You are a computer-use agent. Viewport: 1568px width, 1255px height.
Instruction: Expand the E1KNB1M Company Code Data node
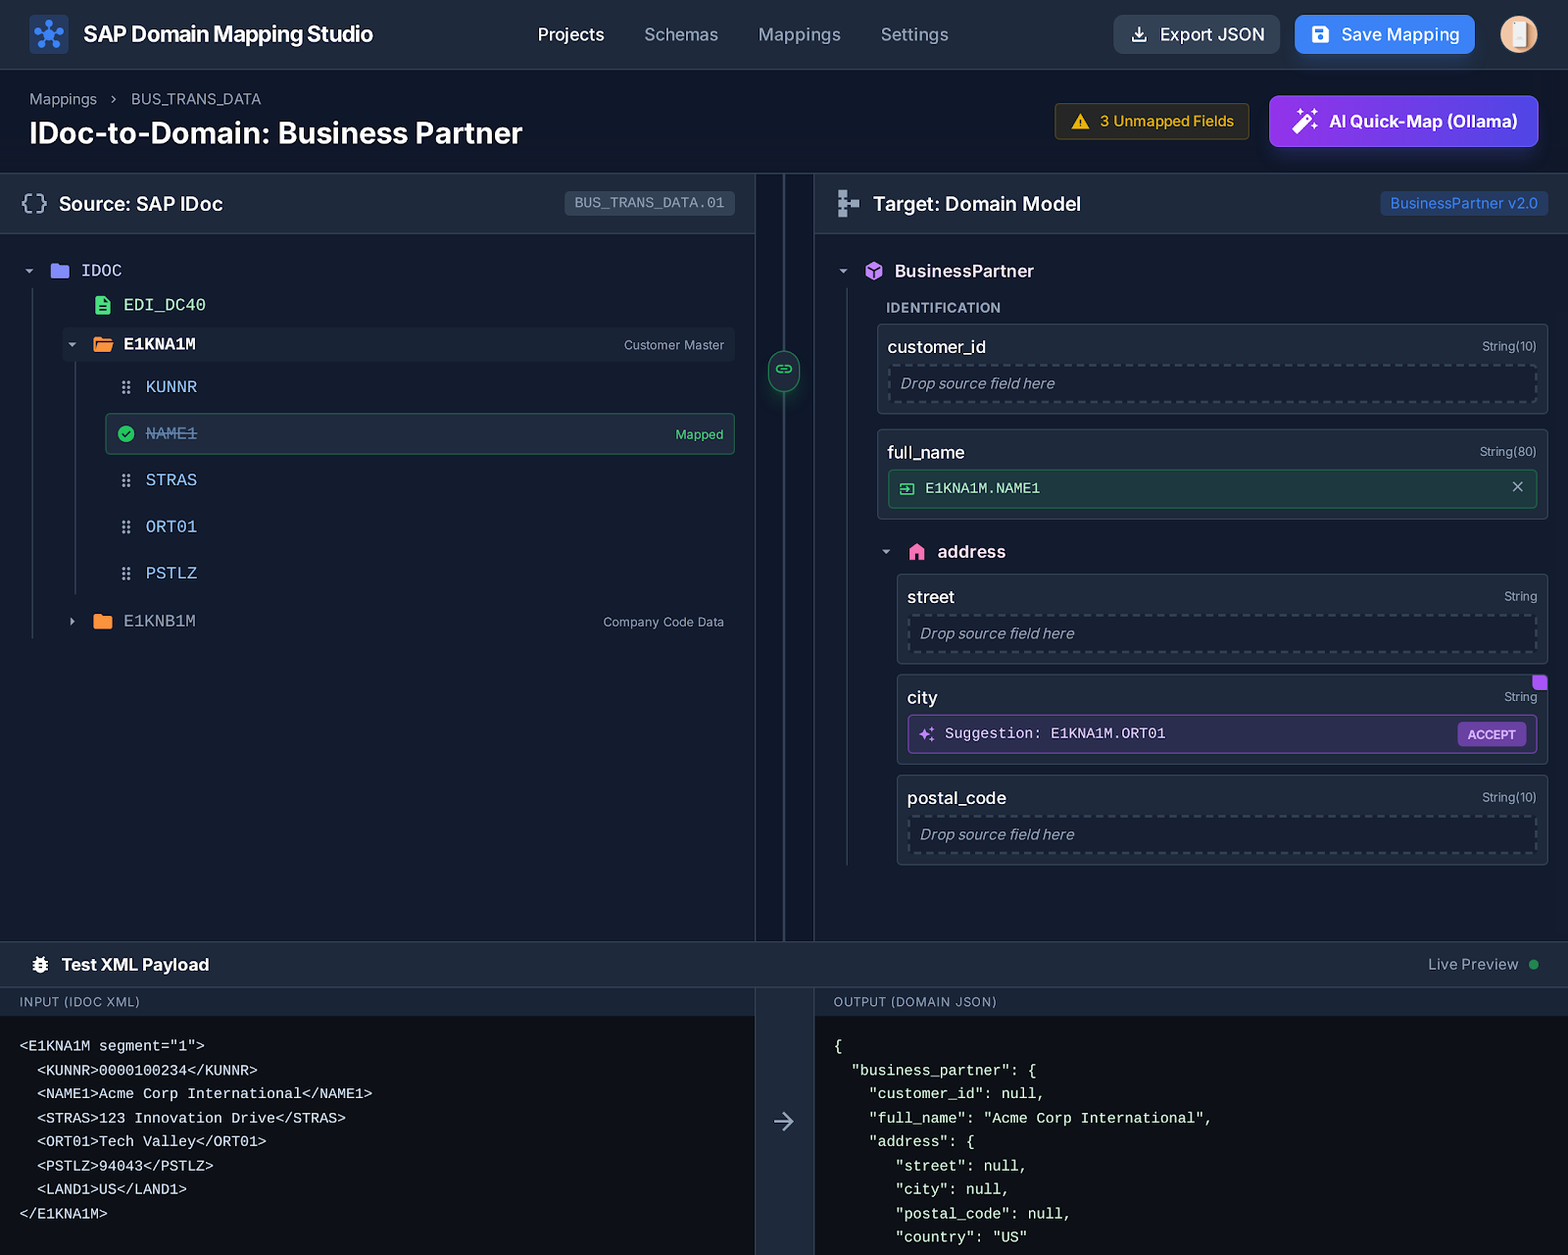click(72, 621)
